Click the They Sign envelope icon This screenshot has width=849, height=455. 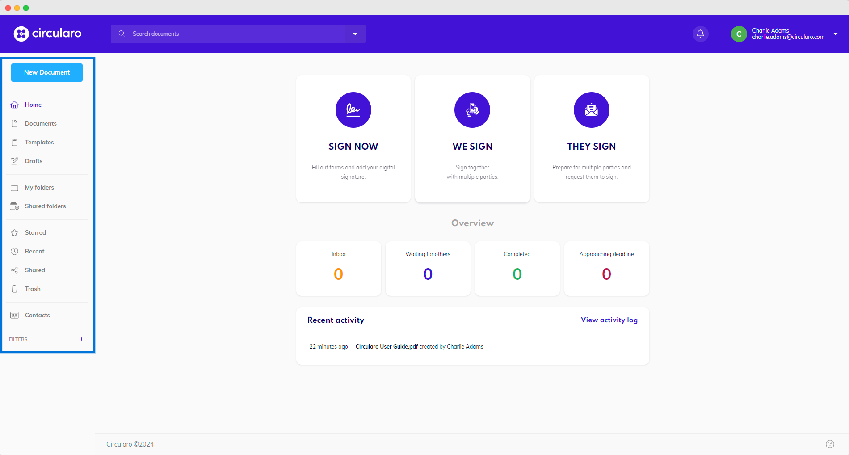(x=591, y=110)
